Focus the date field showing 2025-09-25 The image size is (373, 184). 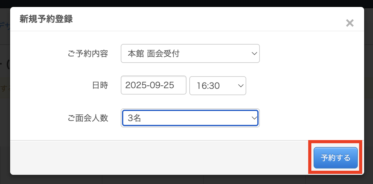(153, 85)
